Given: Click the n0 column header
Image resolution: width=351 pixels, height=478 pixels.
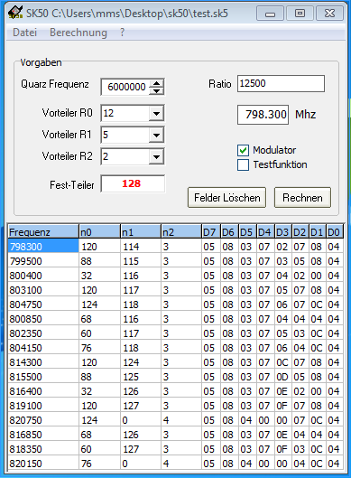Looking at the screenshot, I should 99,232.
